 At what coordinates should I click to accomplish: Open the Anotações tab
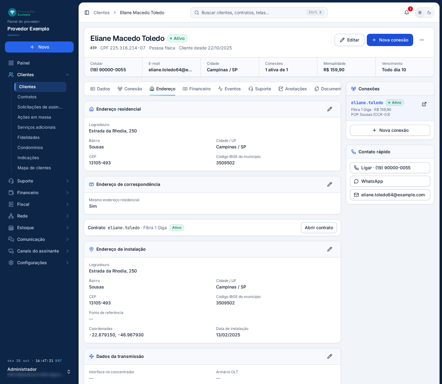click(x=293, y=89)
